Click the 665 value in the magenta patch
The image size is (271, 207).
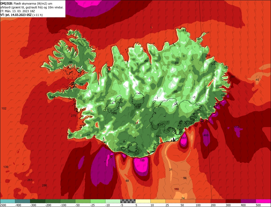(184, 138)
